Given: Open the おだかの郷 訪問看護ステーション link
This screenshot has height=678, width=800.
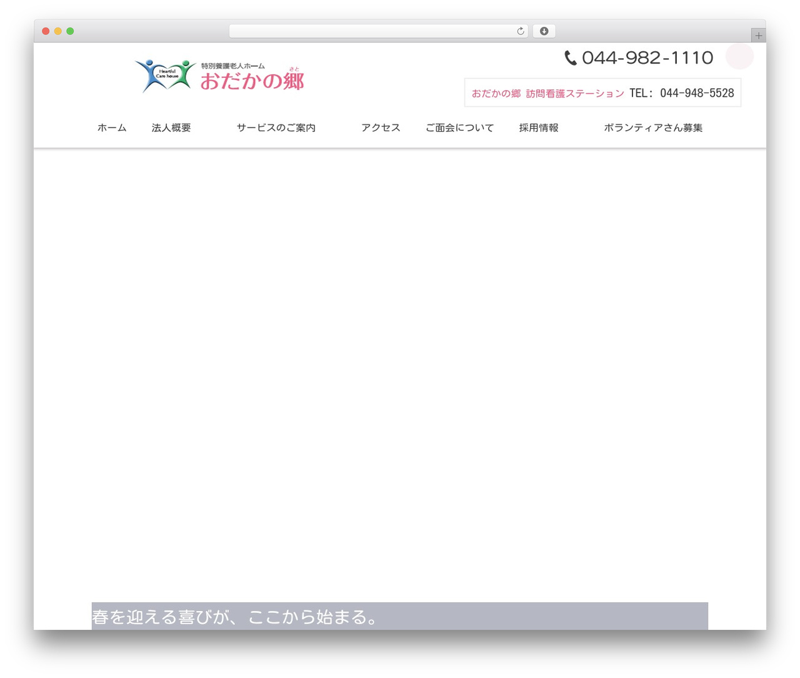Looking at the screenshot, I should [x=547, y=93].
